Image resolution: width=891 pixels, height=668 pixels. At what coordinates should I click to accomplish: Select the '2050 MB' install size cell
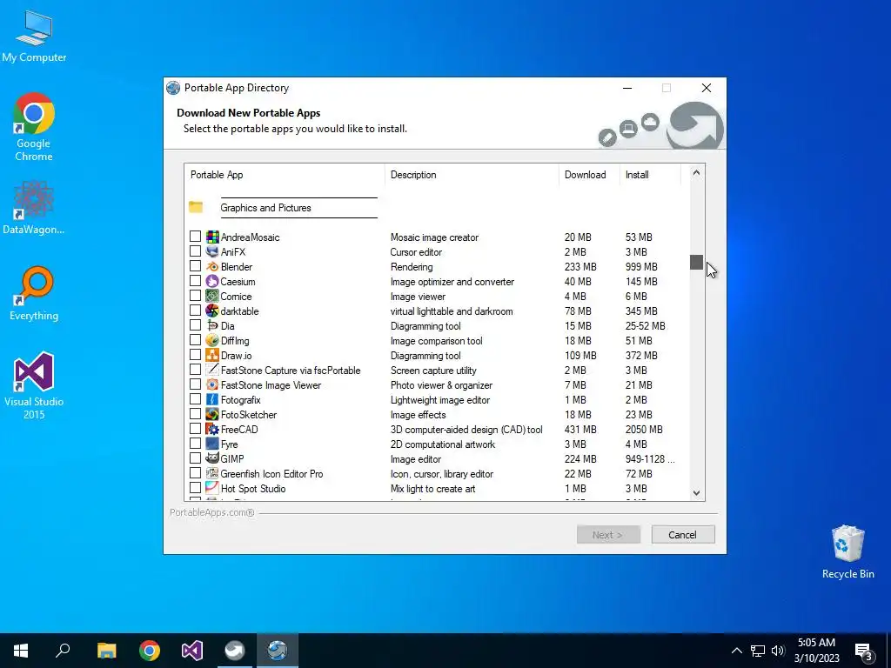point(644,430)
